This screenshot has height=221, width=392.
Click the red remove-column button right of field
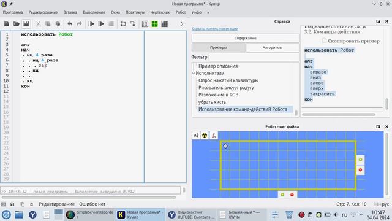pos(360,170)
